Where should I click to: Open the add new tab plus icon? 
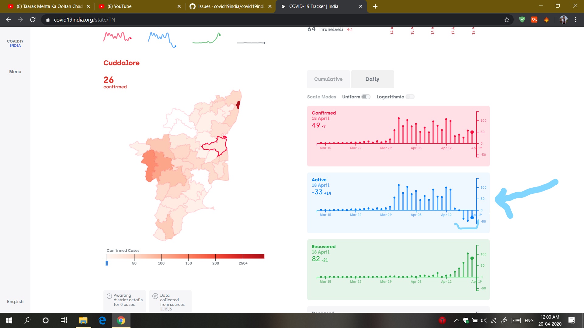click(x=375, y=6)
